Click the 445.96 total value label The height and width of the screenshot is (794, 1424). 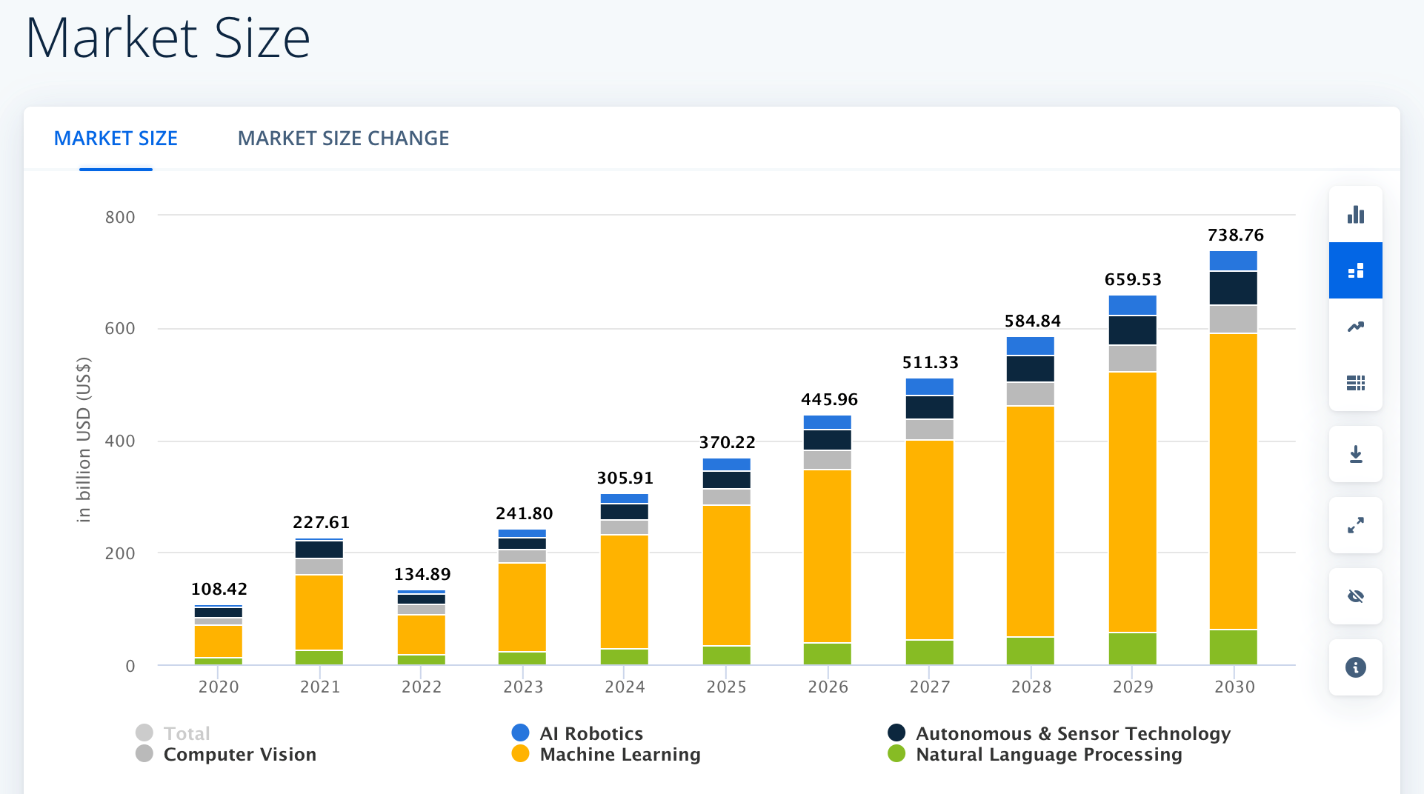click(829, 399)
